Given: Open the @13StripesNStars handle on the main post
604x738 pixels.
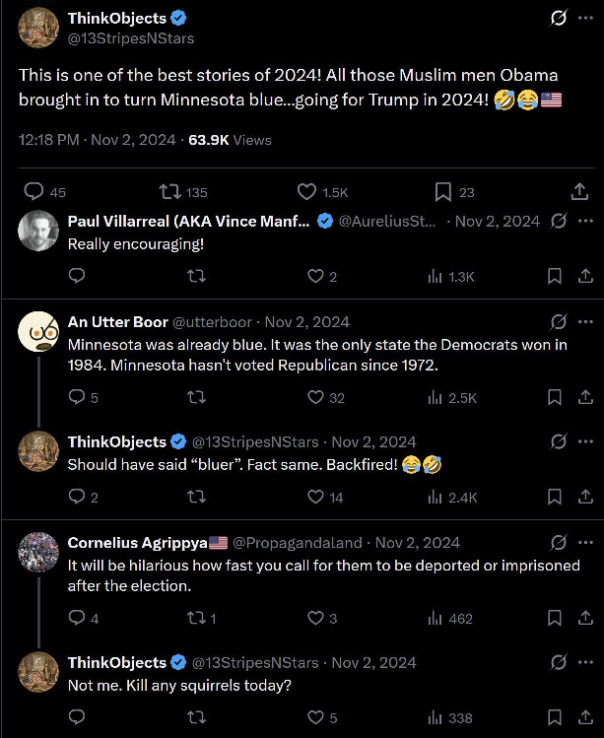Looking at the screenshot, I should click(130, 38).
